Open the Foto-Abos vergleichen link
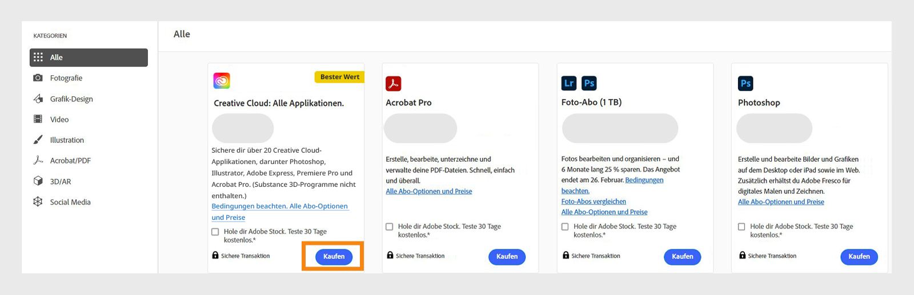The image size is (914, 295). point(594,202)
